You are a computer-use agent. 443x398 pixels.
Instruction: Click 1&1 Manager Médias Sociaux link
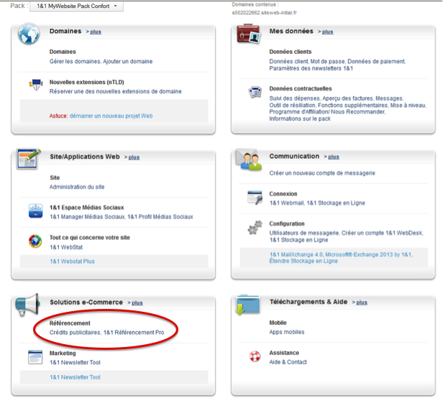(87, 217)
